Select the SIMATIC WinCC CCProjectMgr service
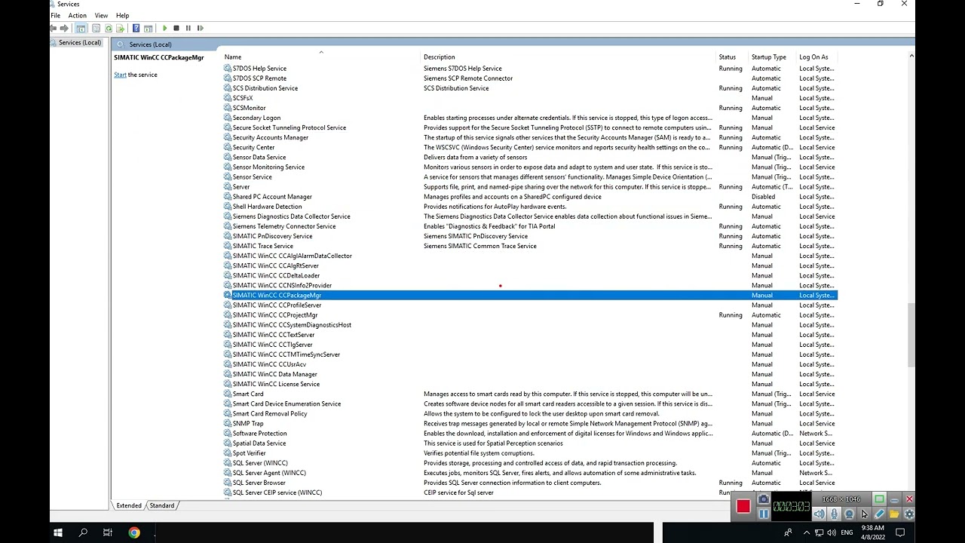This screenshot has height=543, width=965. (530, 315)
